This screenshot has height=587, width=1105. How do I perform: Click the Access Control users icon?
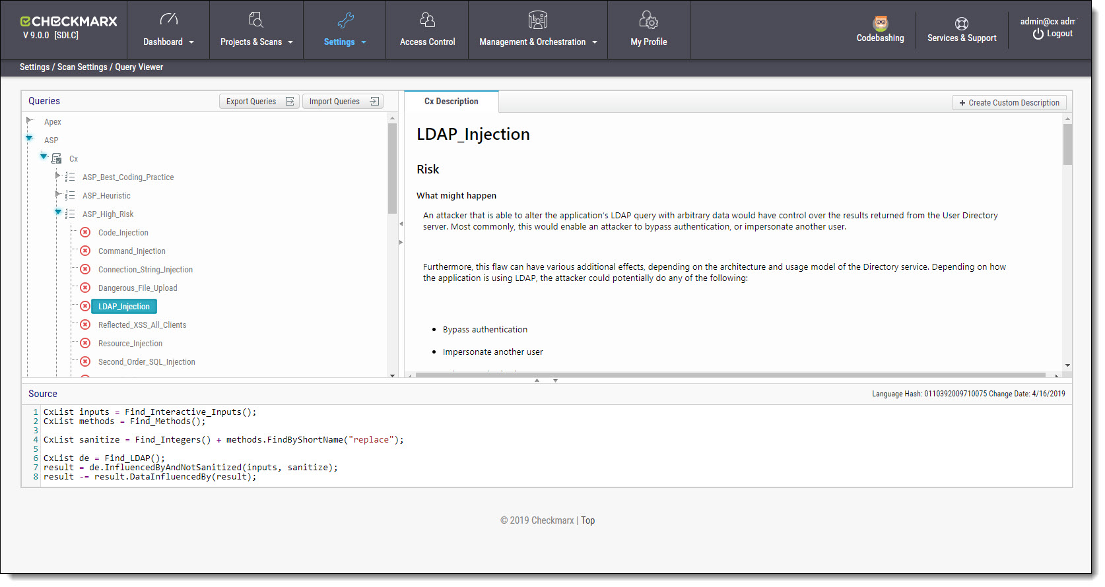tap(428, 20)
